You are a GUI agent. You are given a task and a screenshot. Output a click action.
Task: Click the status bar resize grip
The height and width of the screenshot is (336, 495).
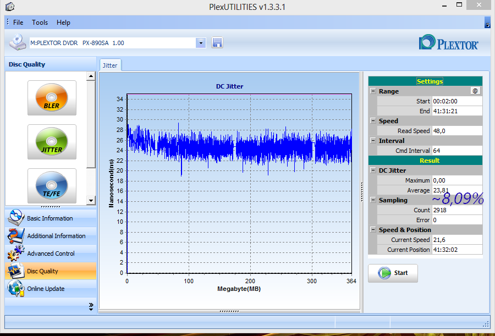tap(486, 324)
